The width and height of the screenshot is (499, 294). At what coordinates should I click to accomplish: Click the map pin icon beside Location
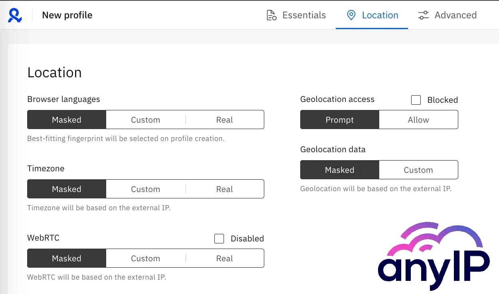351,15
